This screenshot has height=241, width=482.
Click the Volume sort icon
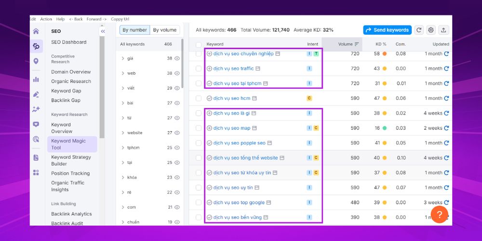tap(357, 44)
